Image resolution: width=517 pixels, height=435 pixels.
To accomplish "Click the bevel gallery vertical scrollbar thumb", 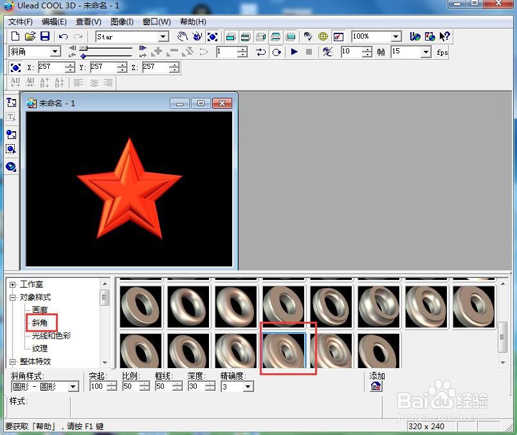I will (x=502, y=337).
